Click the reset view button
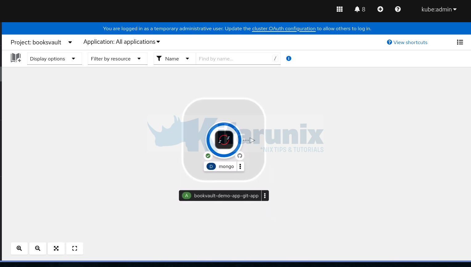Viewport: 471px width, 267px height. click(75, 249)
